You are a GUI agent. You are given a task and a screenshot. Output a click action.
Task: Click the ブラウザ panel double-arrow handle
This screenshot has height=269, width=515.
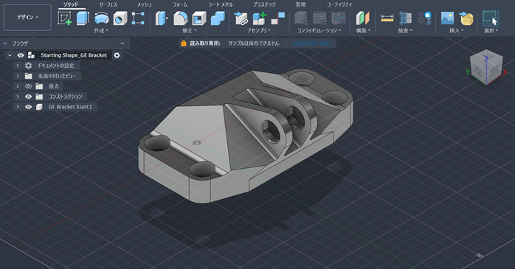pos(5,43)
